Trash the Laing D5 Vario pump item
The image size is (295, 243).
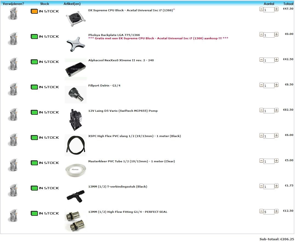click(x=13, y=114)
